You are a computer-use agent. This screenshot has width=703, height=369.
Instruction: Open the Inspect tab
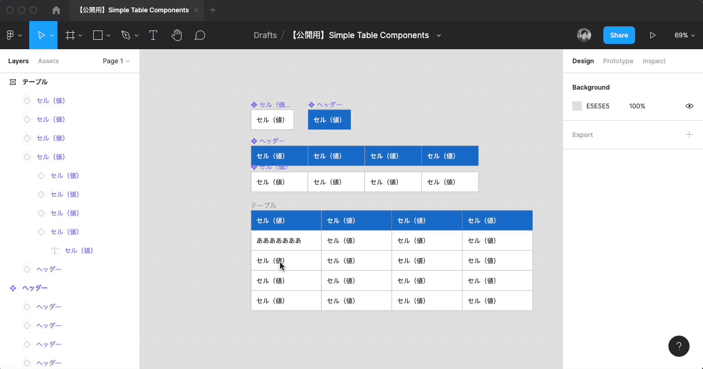click(654, 61)
